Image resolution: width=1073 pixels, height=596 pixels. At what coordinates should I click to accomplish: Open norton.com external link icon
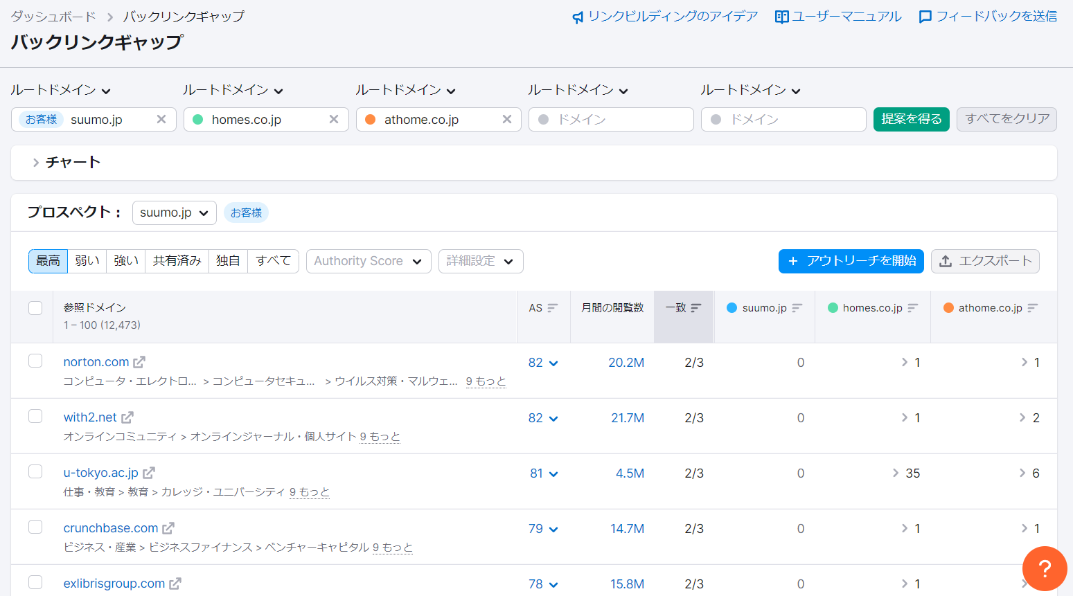pyautogui.click(x=139, y=362)
